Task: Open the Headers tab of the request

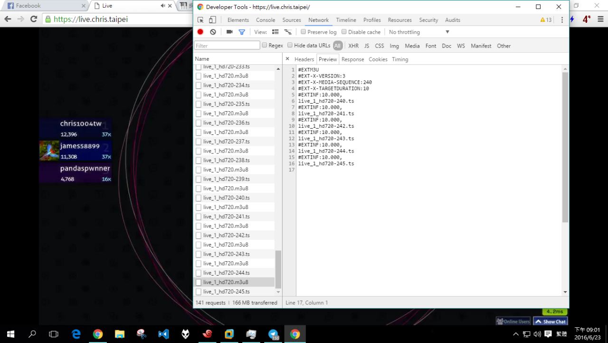Action: click(304, 59)
